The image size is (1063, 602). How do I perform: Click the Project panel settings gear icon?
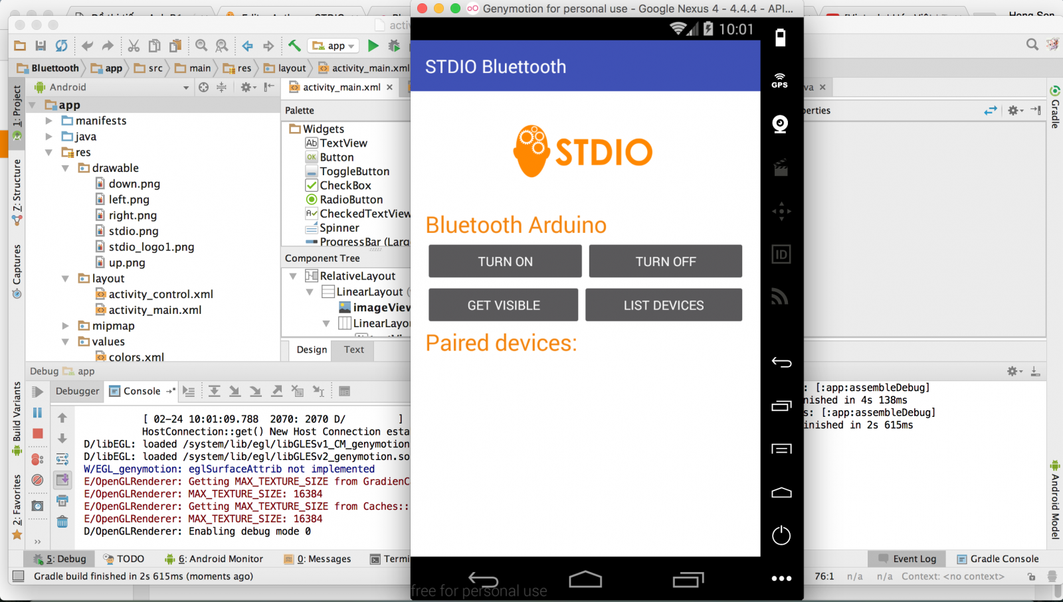[x=246, y=87]
